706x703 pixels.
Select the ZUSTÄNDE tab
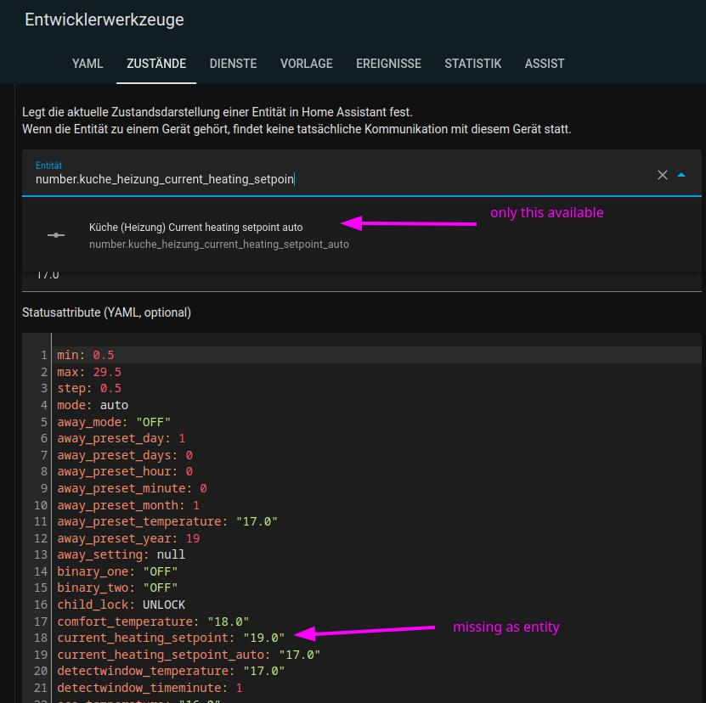pos(156,64)
